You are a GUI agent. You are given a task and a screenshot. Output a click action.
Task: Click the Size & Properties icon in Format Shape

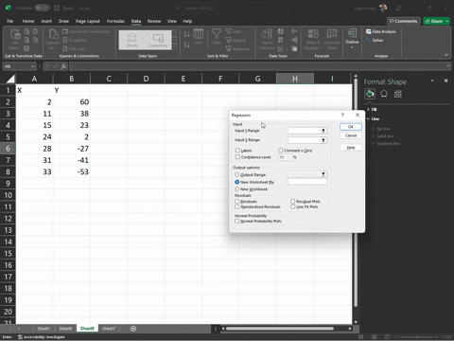(x=397, y=94)
